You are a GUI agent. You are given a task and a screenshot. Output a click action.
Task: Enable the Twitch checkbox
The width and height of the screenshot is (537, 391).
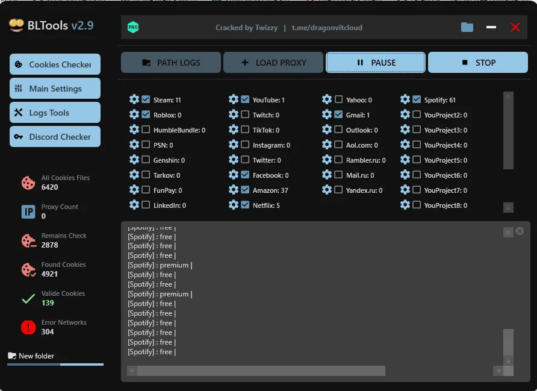[245, 114]
